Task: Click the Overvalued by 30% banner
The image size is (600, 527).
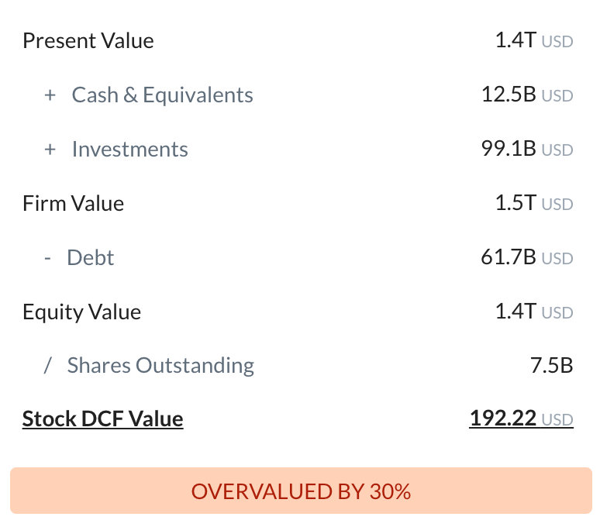Action: coord(301,491)
